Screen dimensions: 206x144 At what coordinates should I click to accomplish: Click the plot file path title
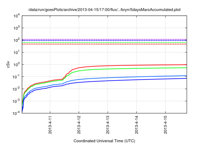[104, 10]
